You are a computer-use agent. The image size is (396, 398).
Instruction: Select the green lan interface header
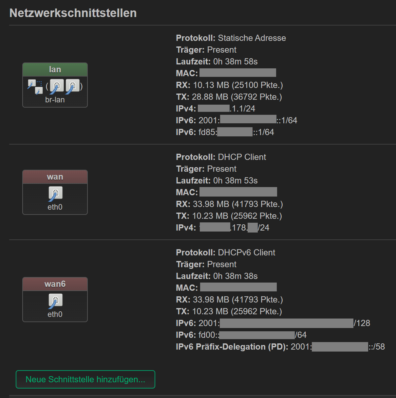point(55,70)
